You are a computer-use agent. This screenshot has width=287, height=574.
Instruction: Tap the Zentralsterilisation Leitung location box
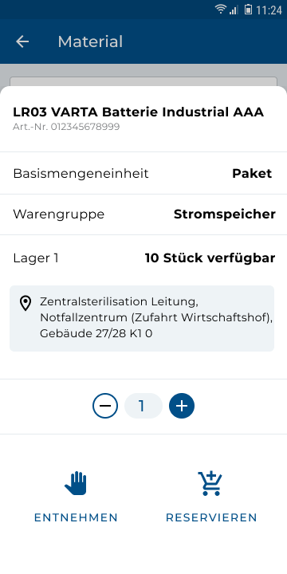[142, 318]
